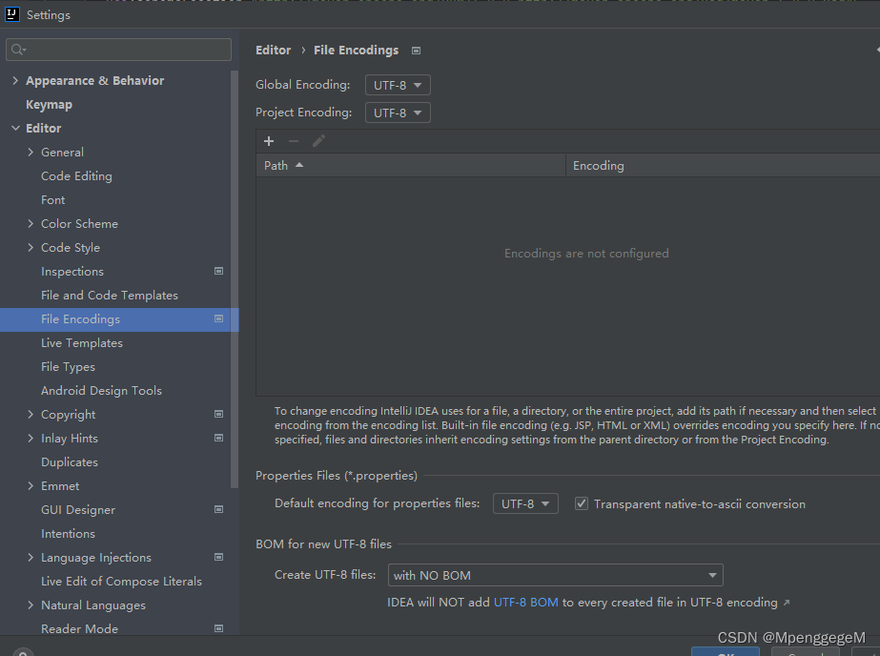The width and height of the screenshot is (880, 656).
Task: Click the project icon on the Language Injections row
Action: 219,557
